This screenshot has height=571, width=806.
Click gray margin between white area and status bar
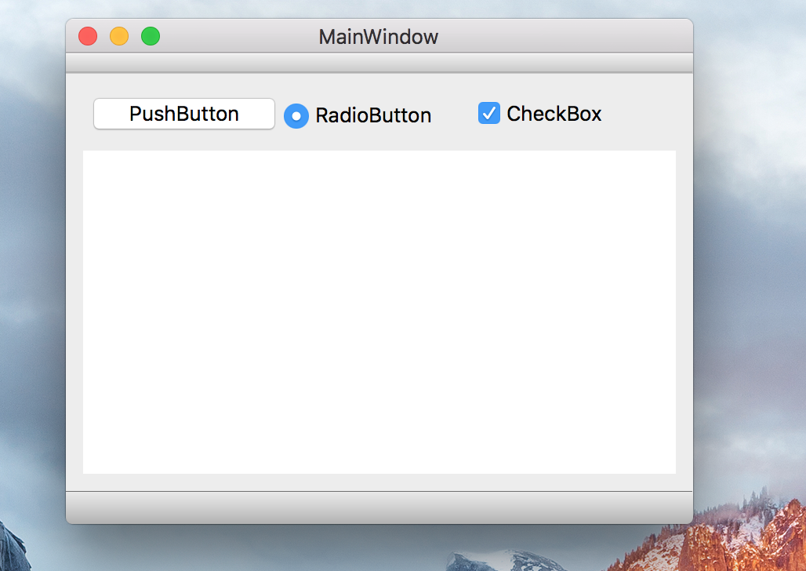(x=379, y=482)
